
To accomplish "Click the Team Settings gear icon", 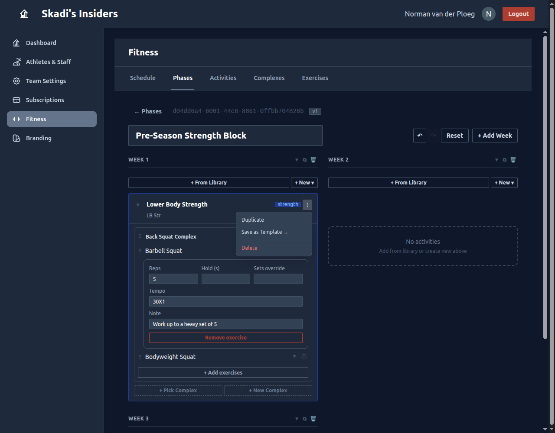I will click(16, 81).
